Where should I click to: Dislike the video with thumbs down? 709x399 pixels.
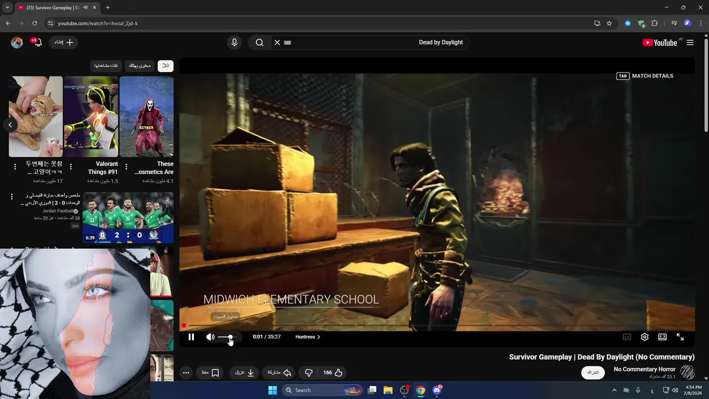(x=309, y=372)
